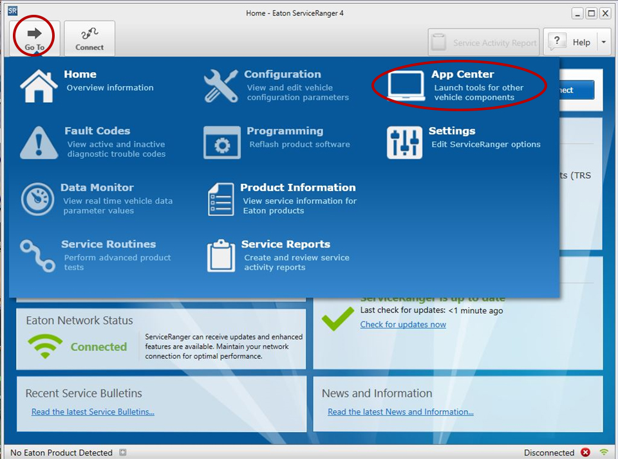This screenshot has width=618, height=459.
Task: Close the ServiceRanger window
Action: click(x=605, y=14)
